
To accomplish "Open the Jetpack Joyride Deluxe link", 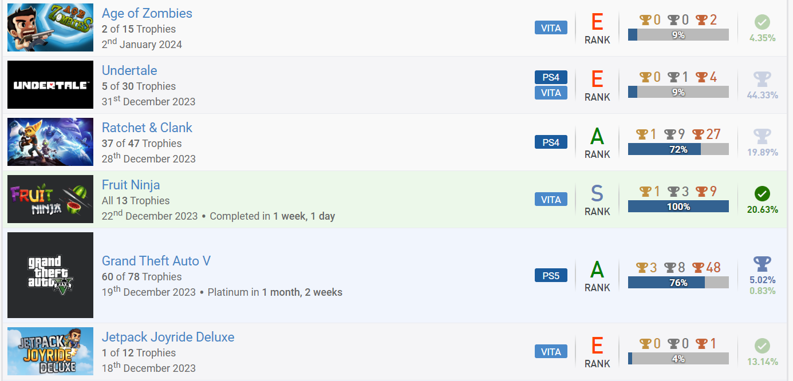I will click(168, 337).
